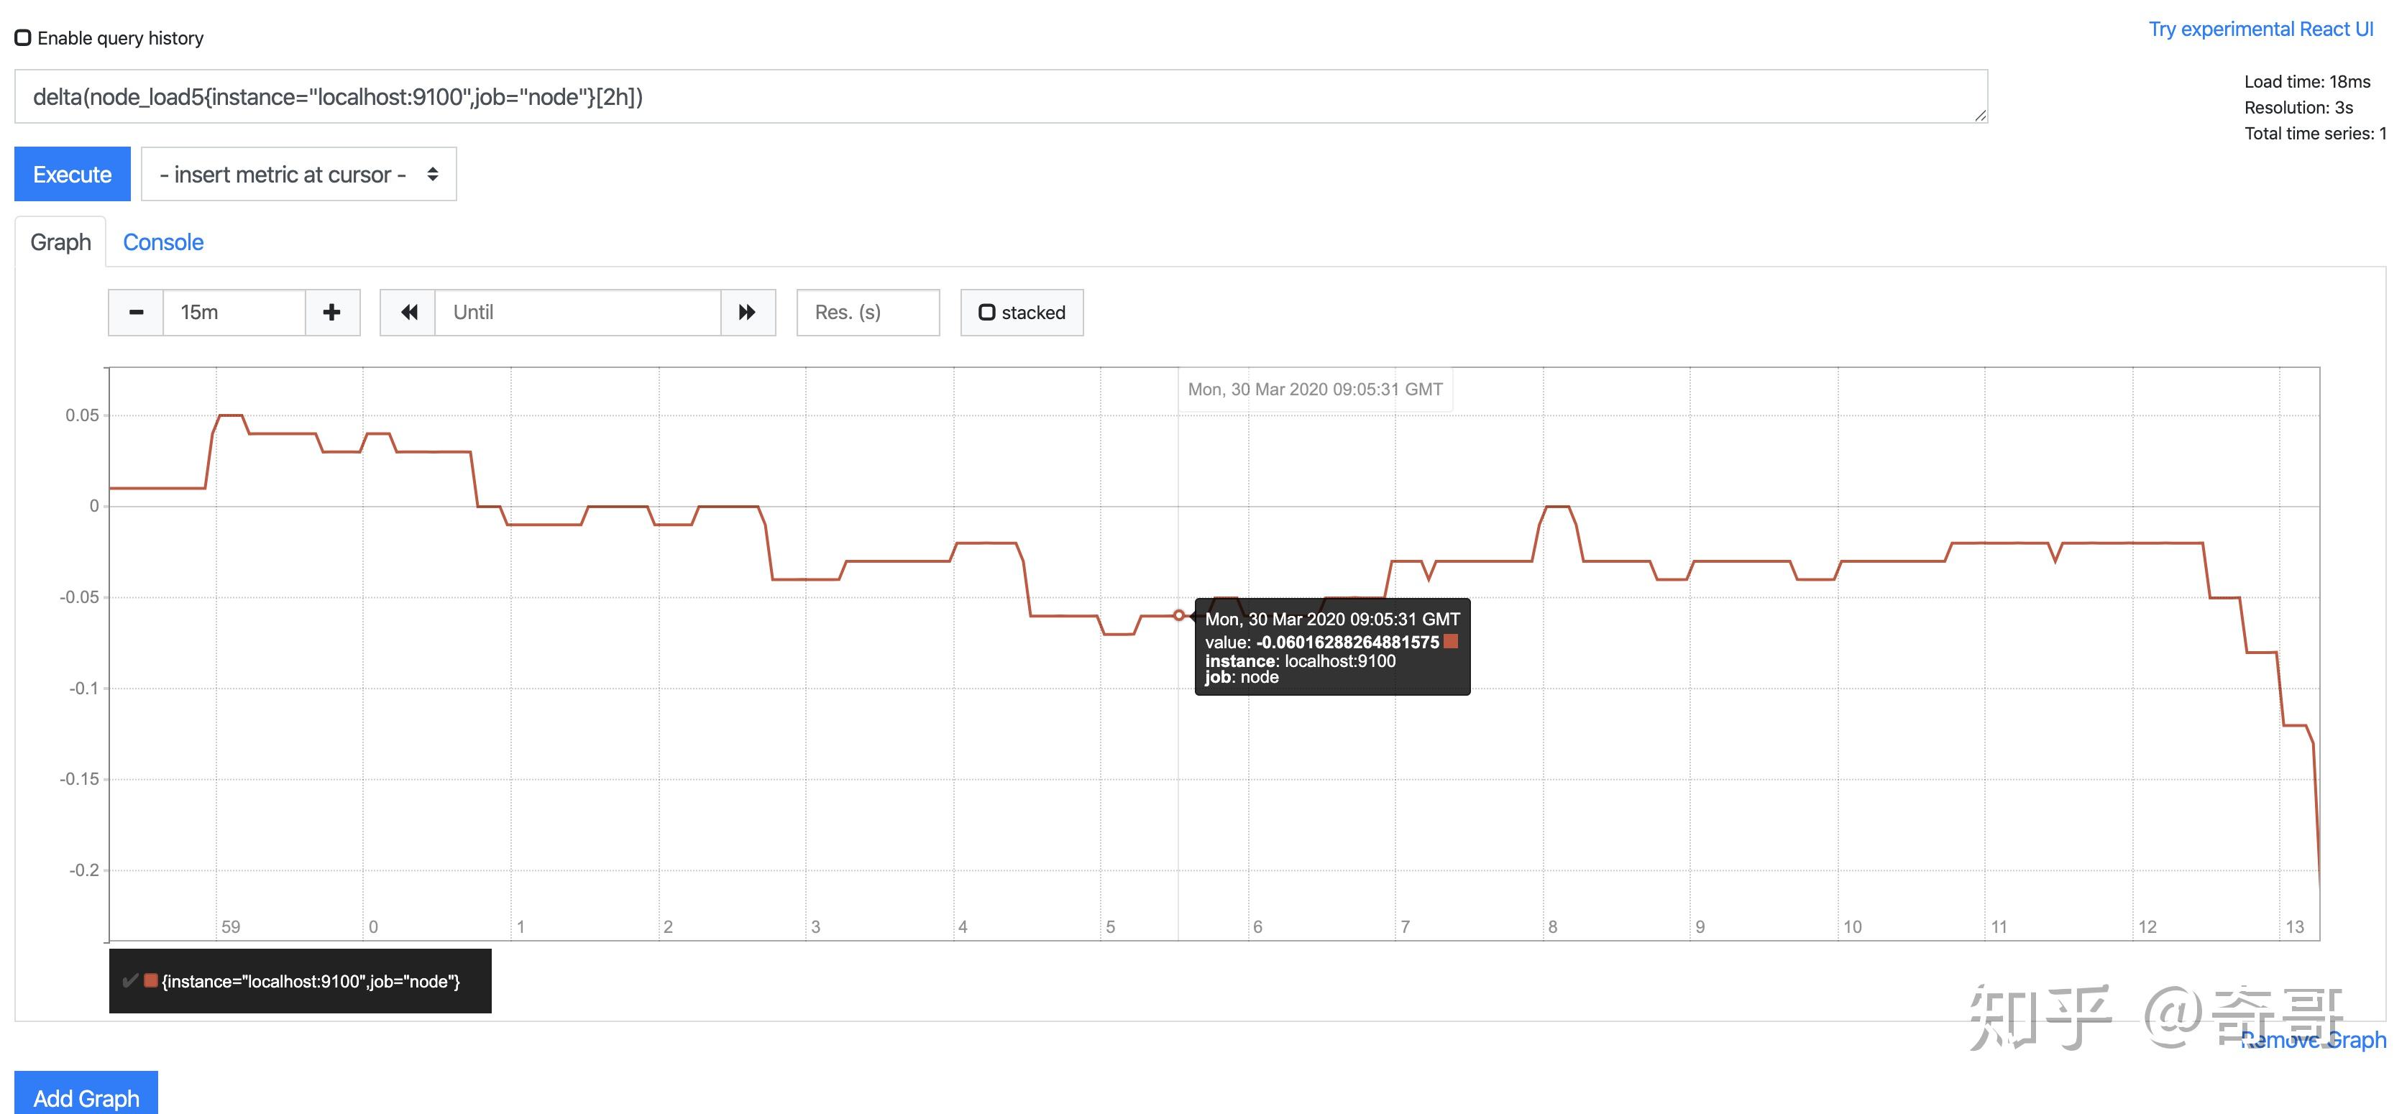Click the Until end time input field
This screenshot has height=1114, width=2407.
coord(577,312)
